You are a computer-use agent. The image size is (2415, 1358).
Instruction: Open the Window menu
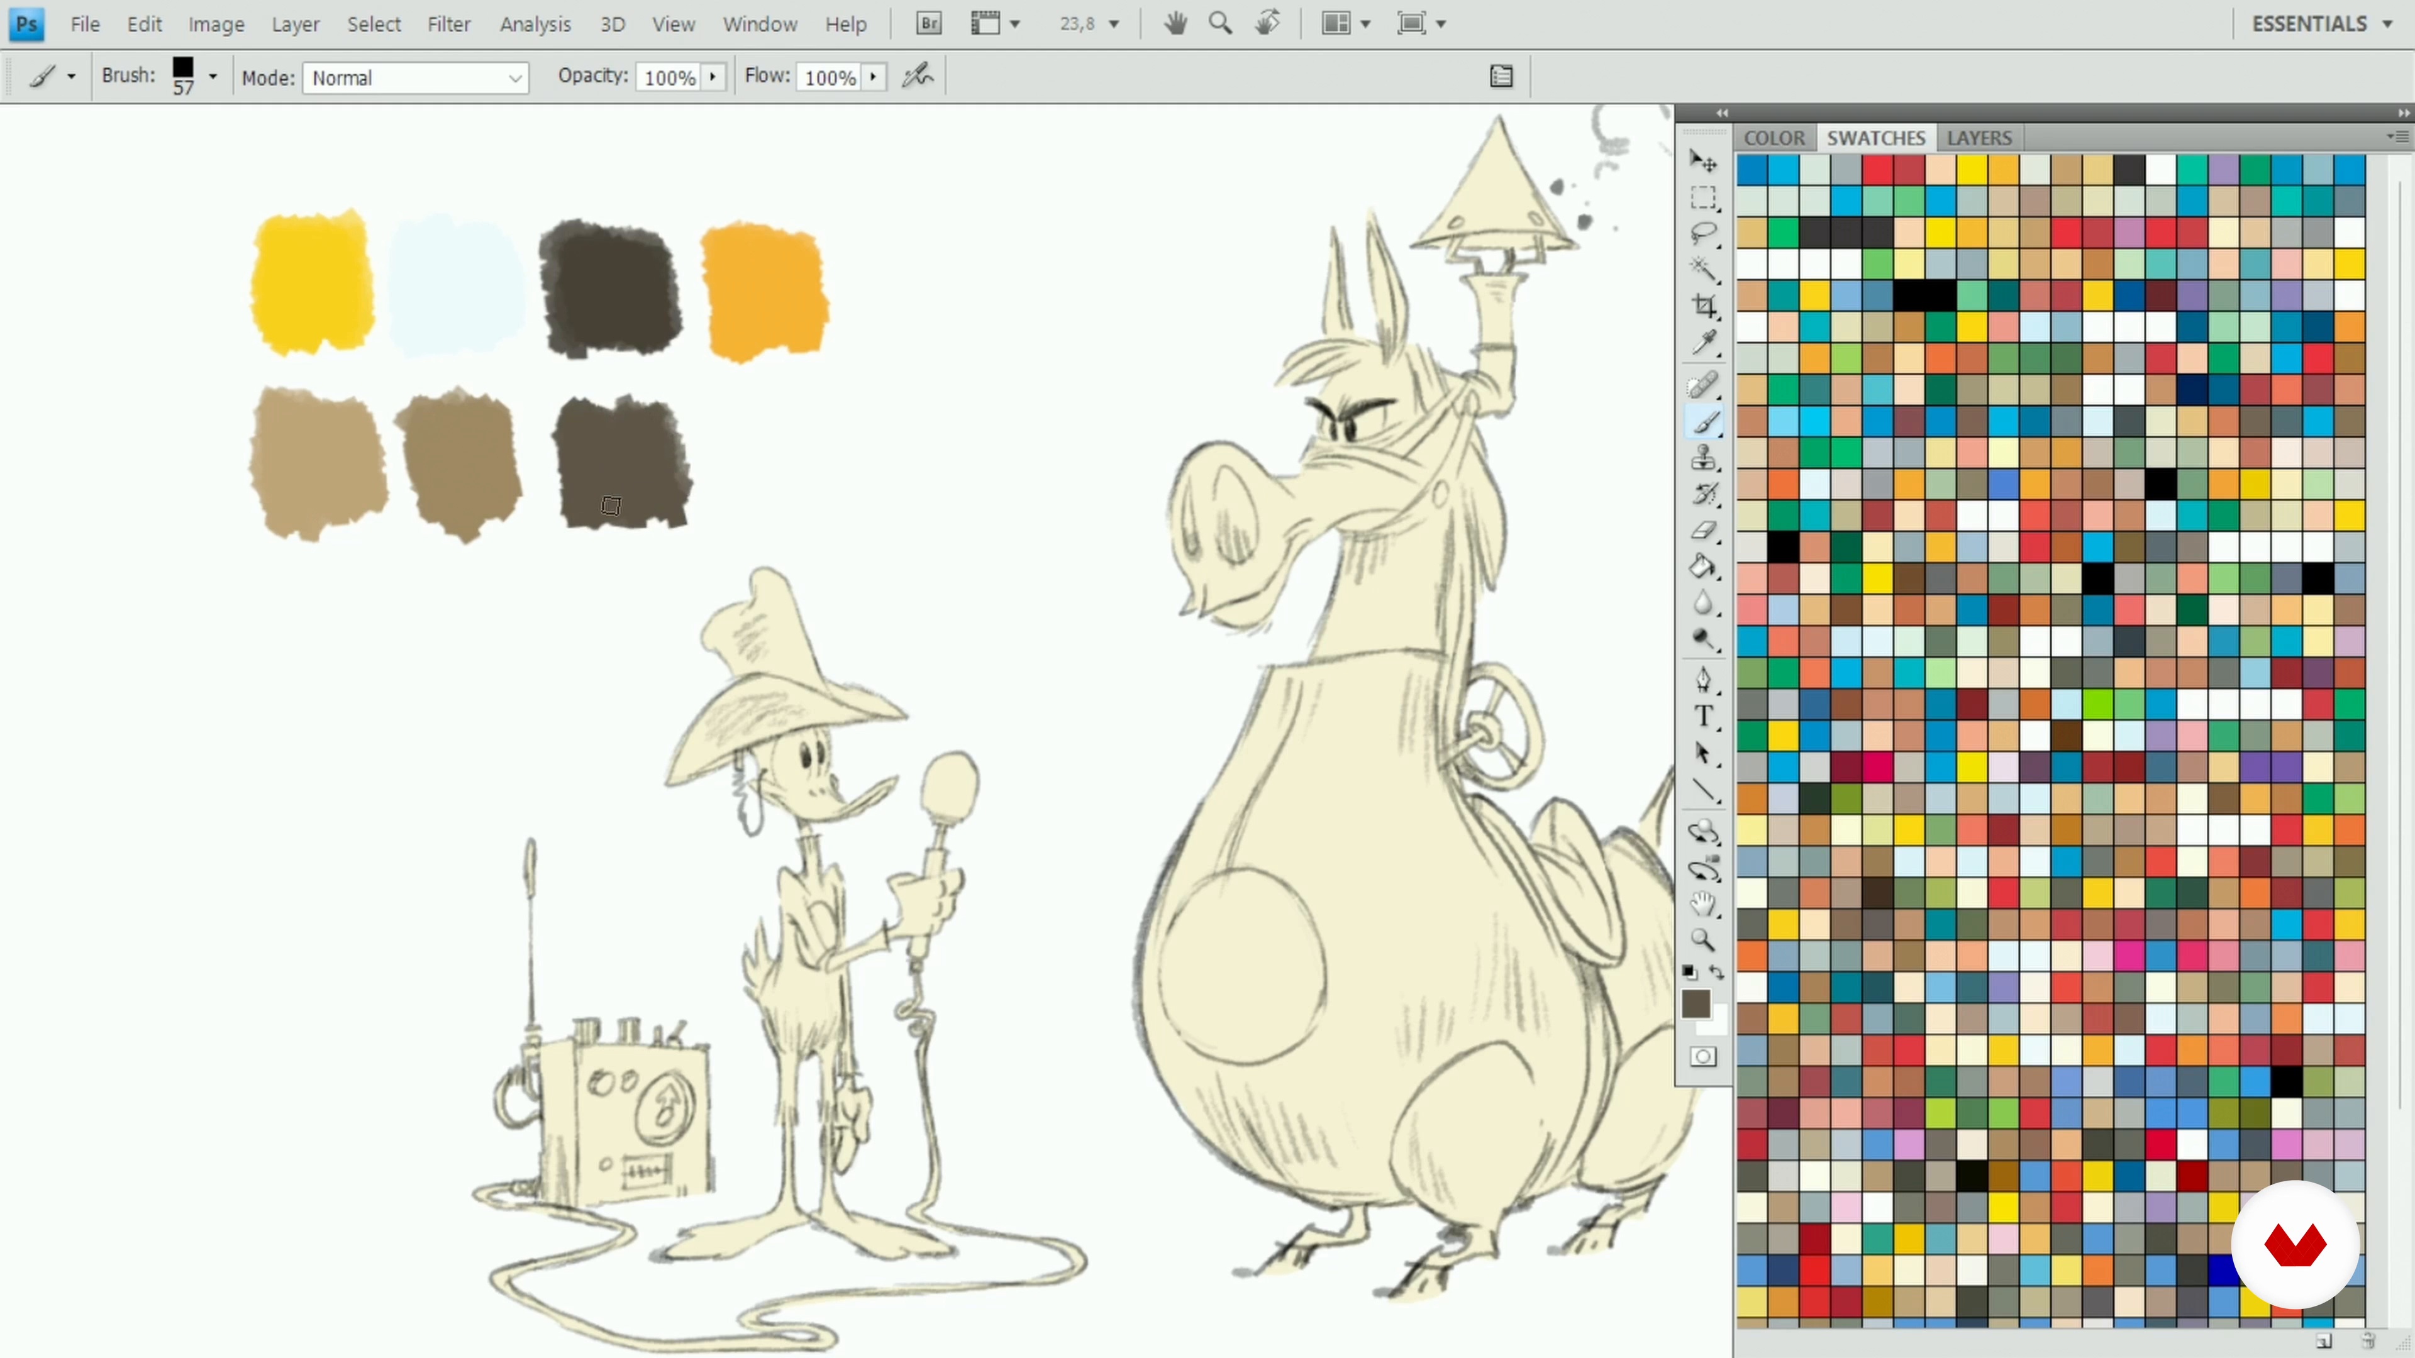[x=759, y=25]
